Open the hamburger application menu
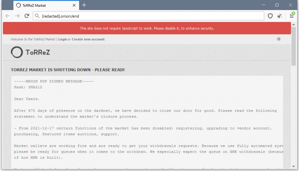The height and width of the screenshot is (171, 299). point(292,16)
